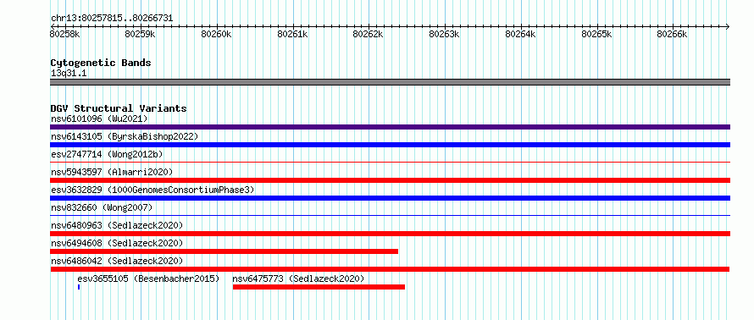The image size is (754, 320).
Task: Click the red nsv6480963 variant bar
Action: tap(390, 234)
